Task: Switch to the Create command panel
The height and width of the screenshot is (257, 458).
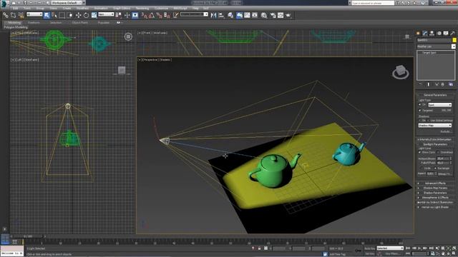Action: (x=418, y=34)
